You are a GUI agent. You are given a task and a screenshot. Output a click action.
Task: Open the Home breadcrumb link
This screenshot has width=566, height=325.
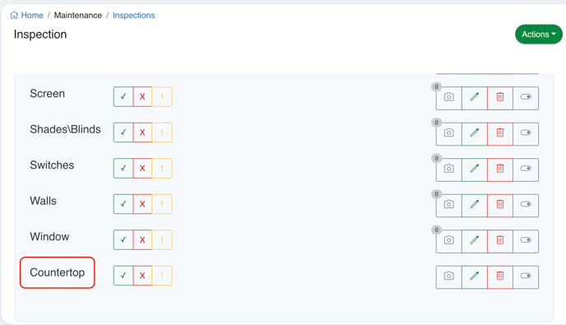pyautogui.click(x=32, y=15)
